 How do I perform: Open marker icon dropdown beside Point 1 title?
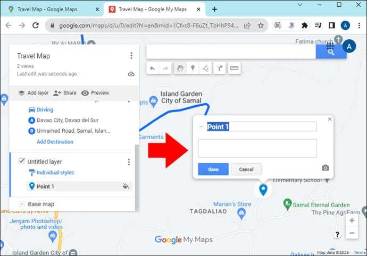pyautogui.click(x=201, y=127)
